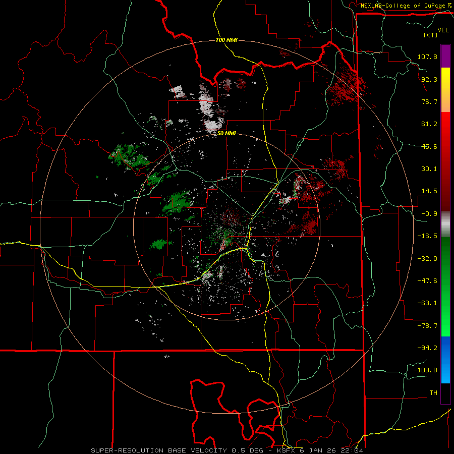Screen dimensions: 454x454
Task: Select the -0.9 value on velocity scale
Action: click(429, 214)
